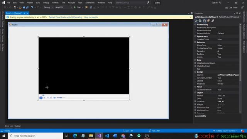This screenshot has width=247, height=139.
Task: Show Alphabetical view in Properties panel
Action: (x=200, y=20)
